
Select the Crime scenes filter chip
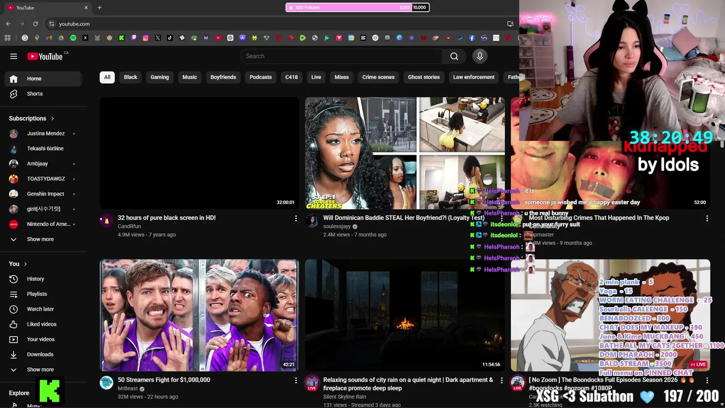tap(378, 77)
